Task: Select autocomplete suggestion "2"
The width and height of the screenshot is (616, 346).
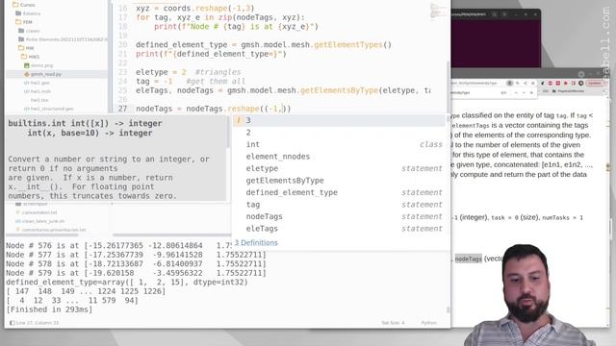Action: 340,133
